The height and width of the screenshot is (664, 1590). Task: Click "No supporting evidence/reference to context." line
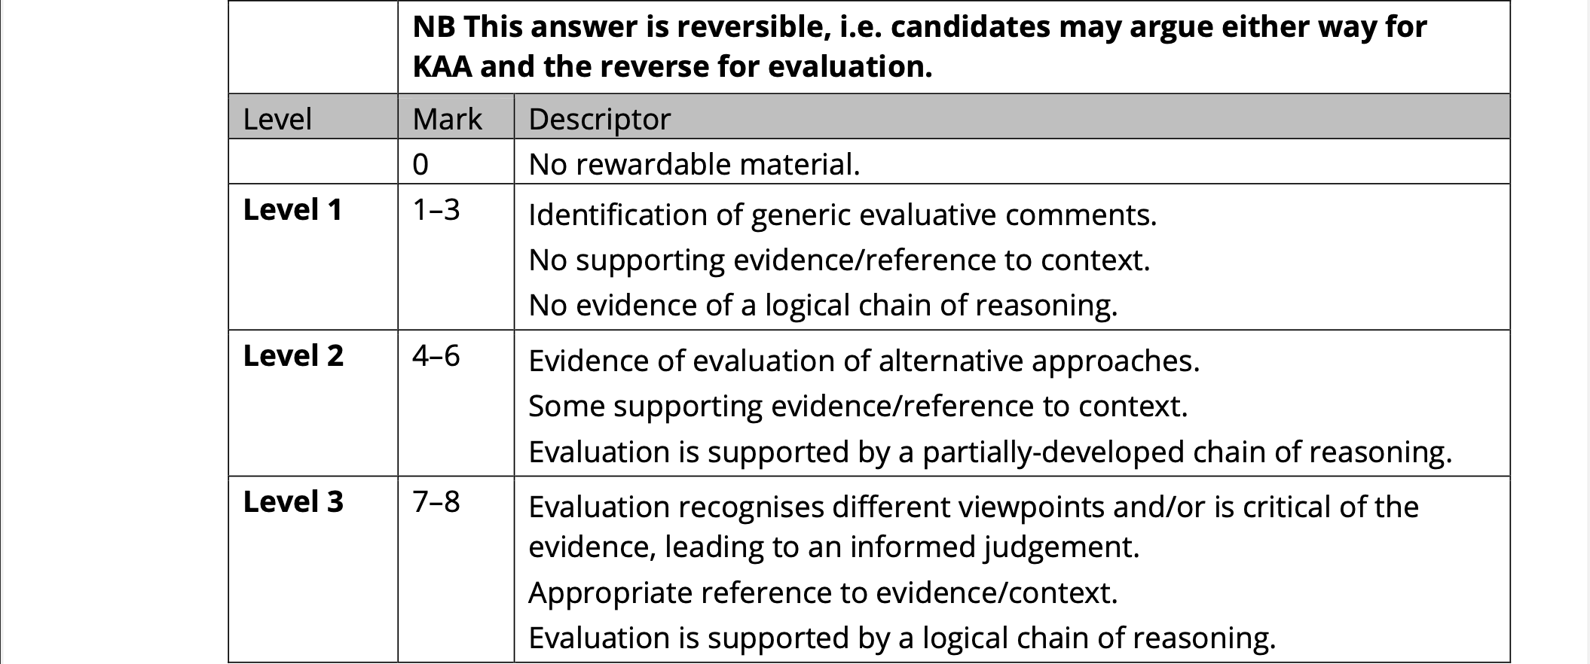(x=839, y=260)
